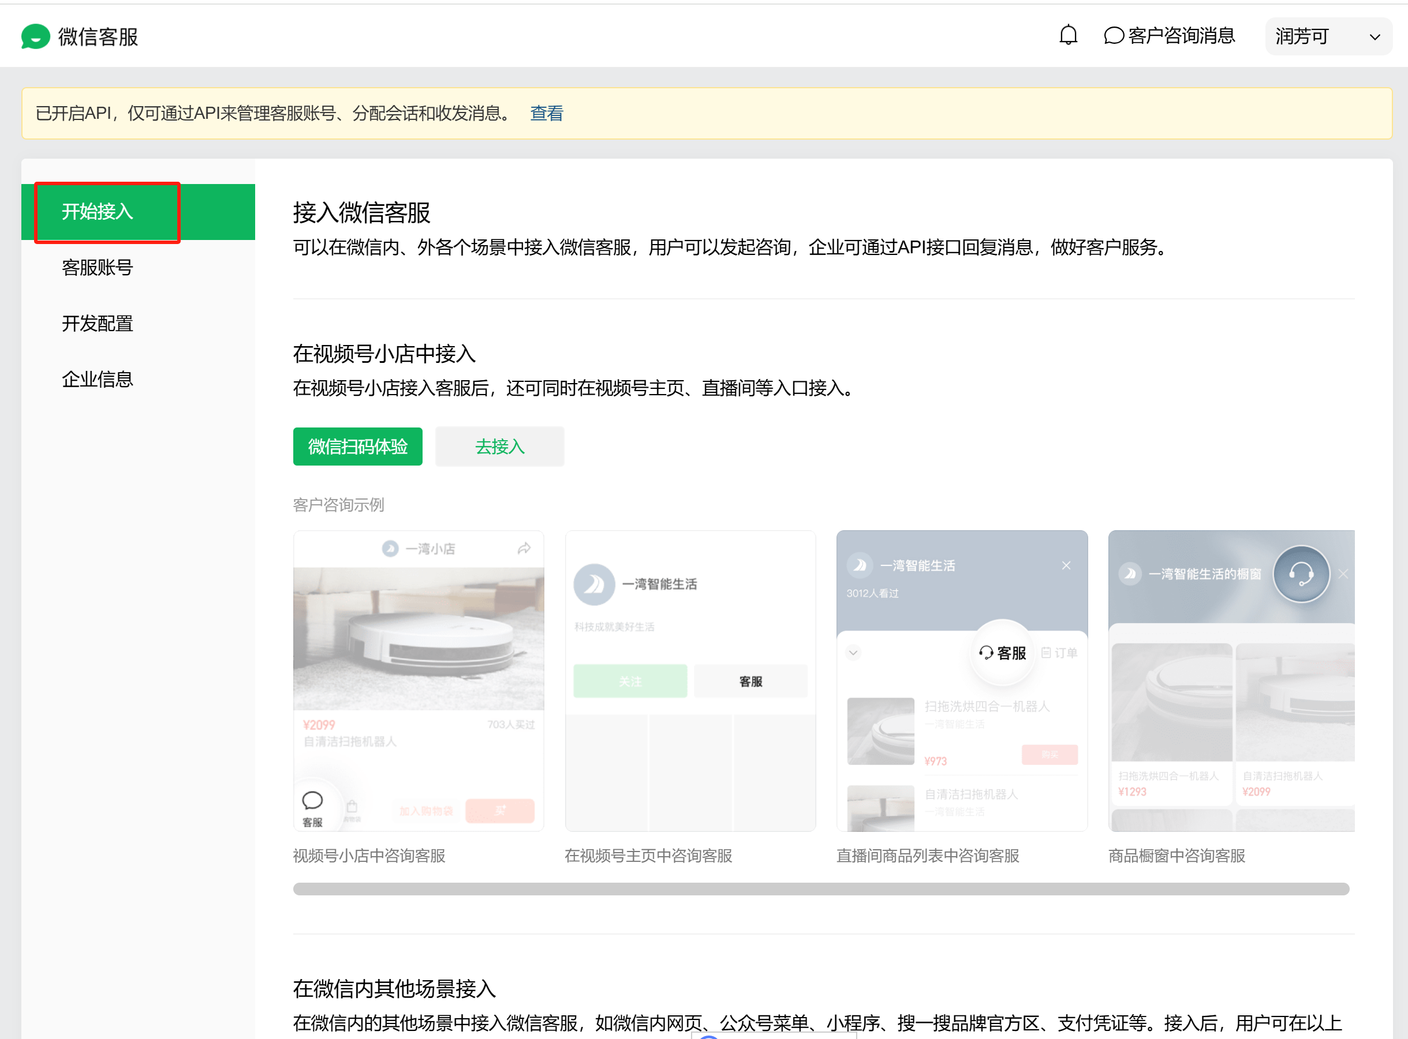
Task: Open 客户咨询消息 chat bubble icon
Action: [1114, 36]
